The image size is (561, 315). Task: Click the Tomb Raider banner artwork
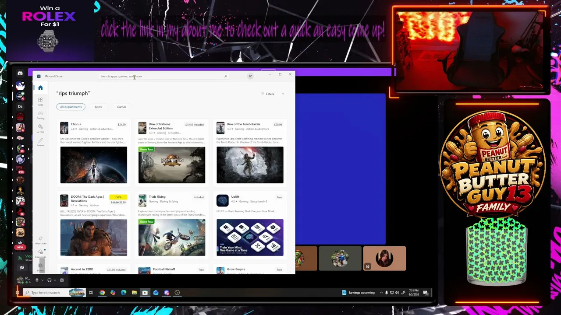click(x=250, y=165)
